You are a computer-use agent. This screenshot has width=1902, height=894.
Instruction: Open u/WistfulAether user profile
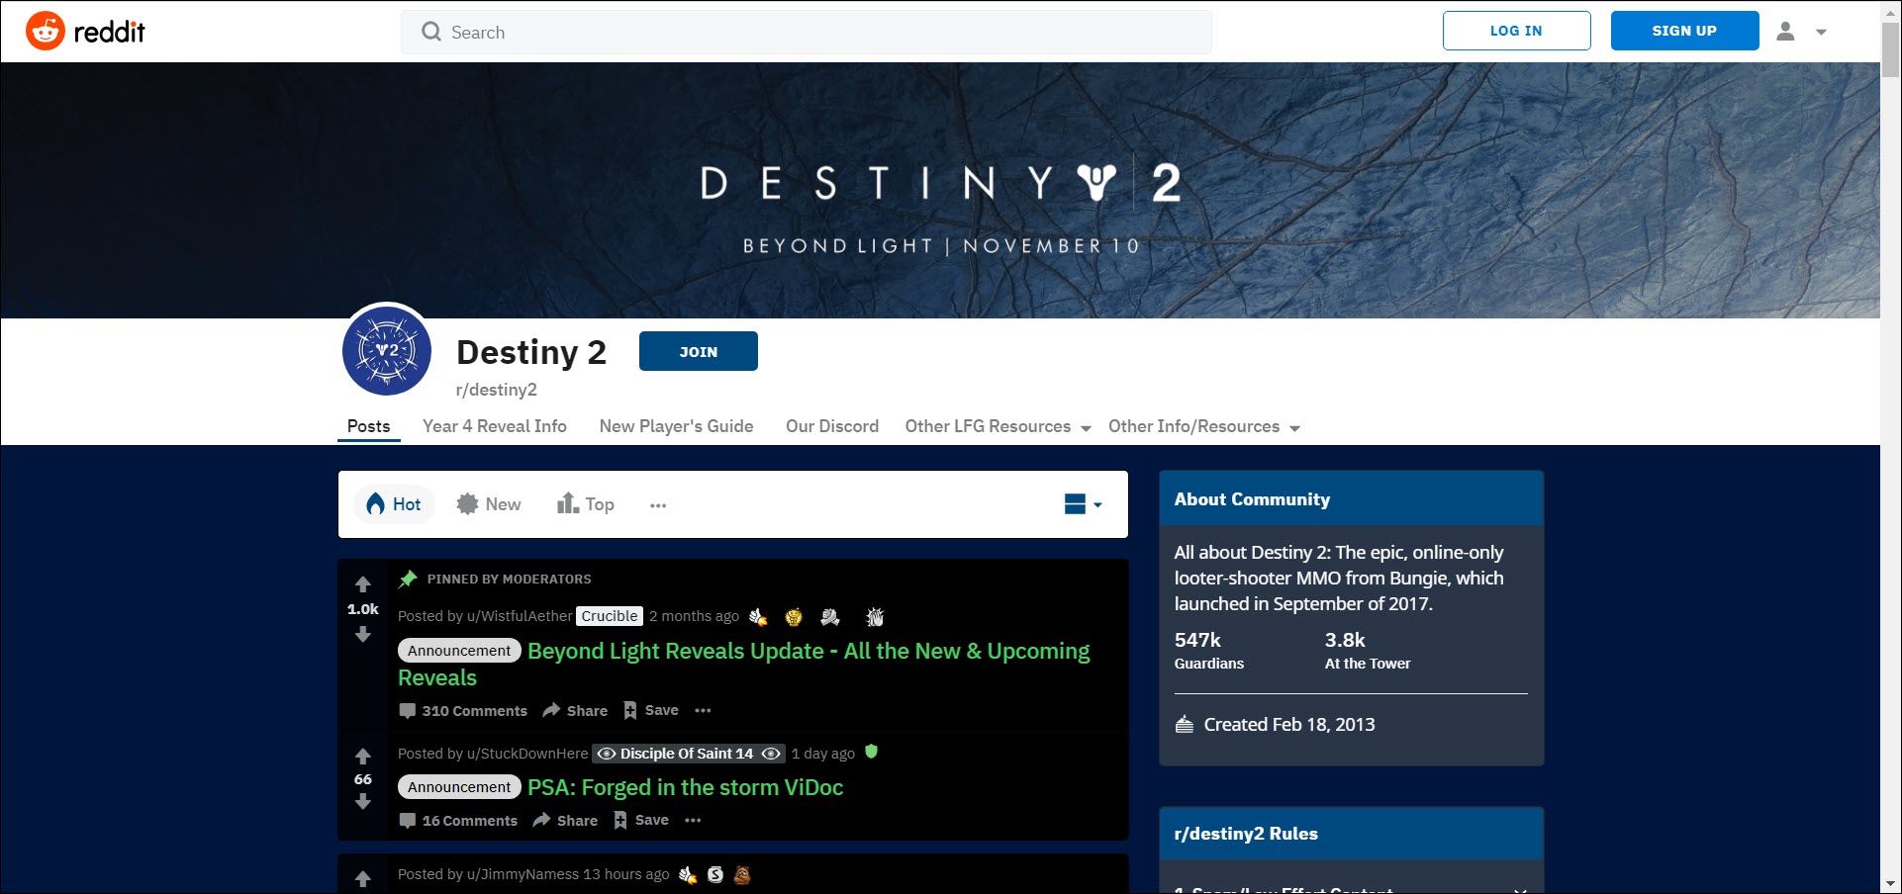coord(520,616)
